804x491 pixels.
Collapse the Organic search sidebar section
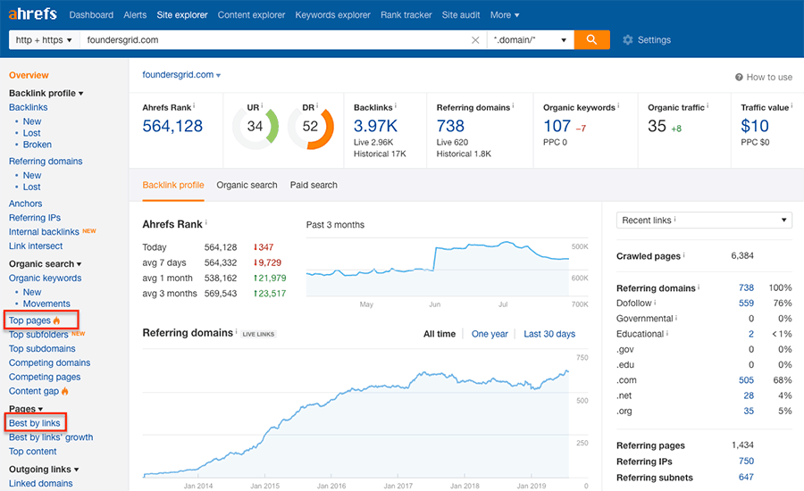46,264
